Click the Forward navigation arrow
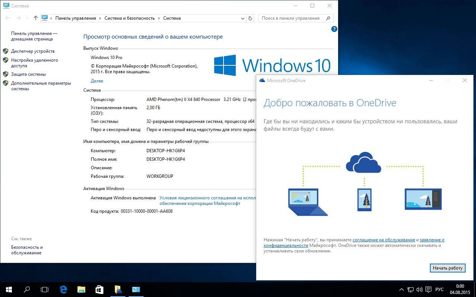This screenshot has width=476, height=297. (x=18, y=18)
